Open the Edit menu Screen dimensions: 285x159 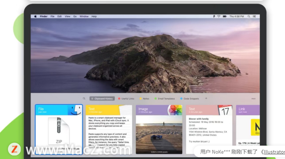[59, 16]
